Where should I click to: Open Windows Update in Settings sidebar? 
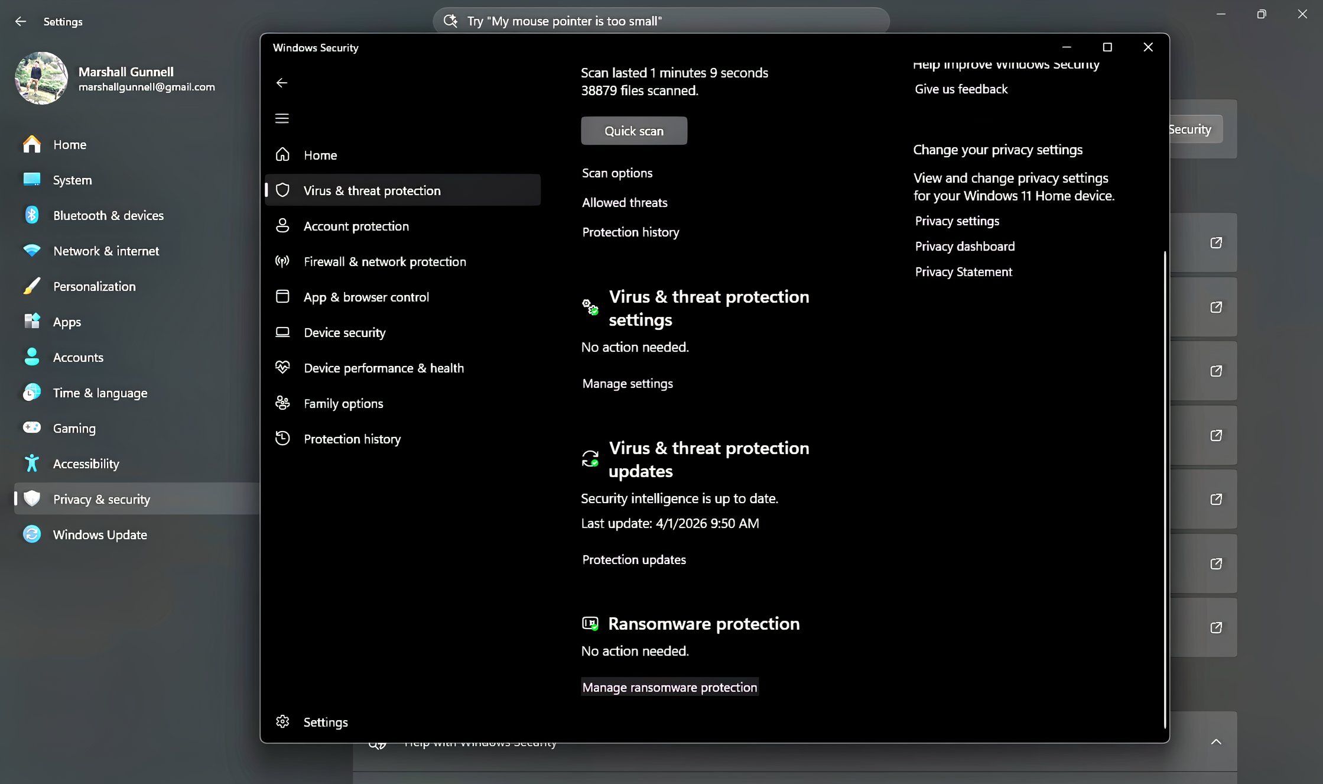[x=100, y=534]
